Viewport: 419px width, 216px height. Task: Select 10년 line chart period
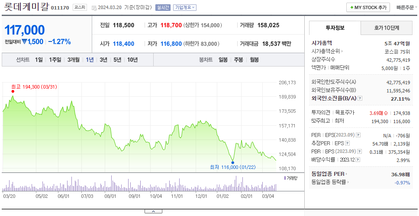pyautogui.click(x=132, y=60)
